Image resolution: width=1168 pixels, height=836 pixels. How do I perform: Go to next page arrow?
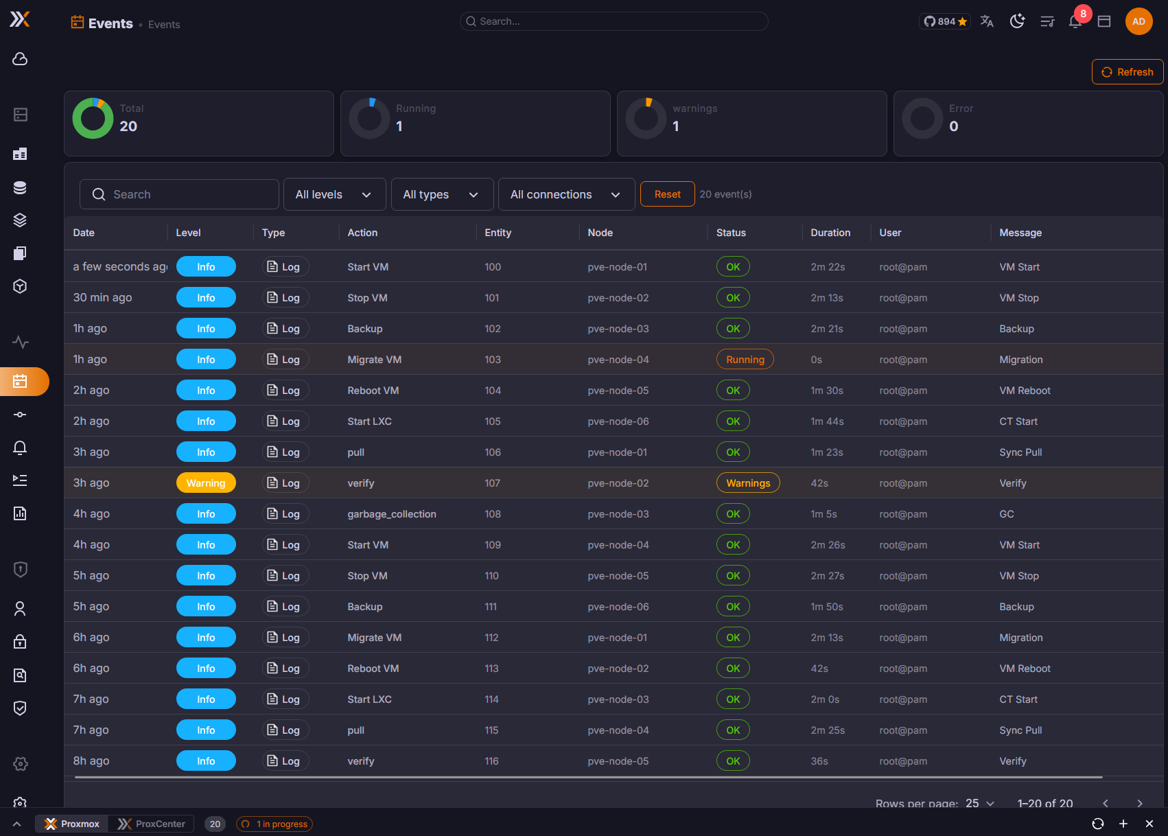(1139, 803)
